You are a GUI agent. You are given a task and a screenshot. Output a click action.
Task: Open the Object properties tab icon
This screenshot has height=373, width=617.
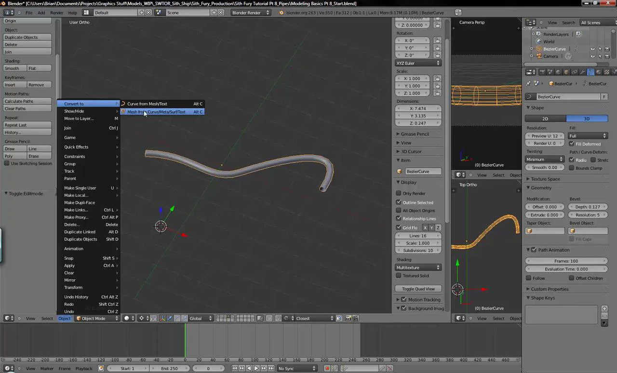click(x=566, y=72)
